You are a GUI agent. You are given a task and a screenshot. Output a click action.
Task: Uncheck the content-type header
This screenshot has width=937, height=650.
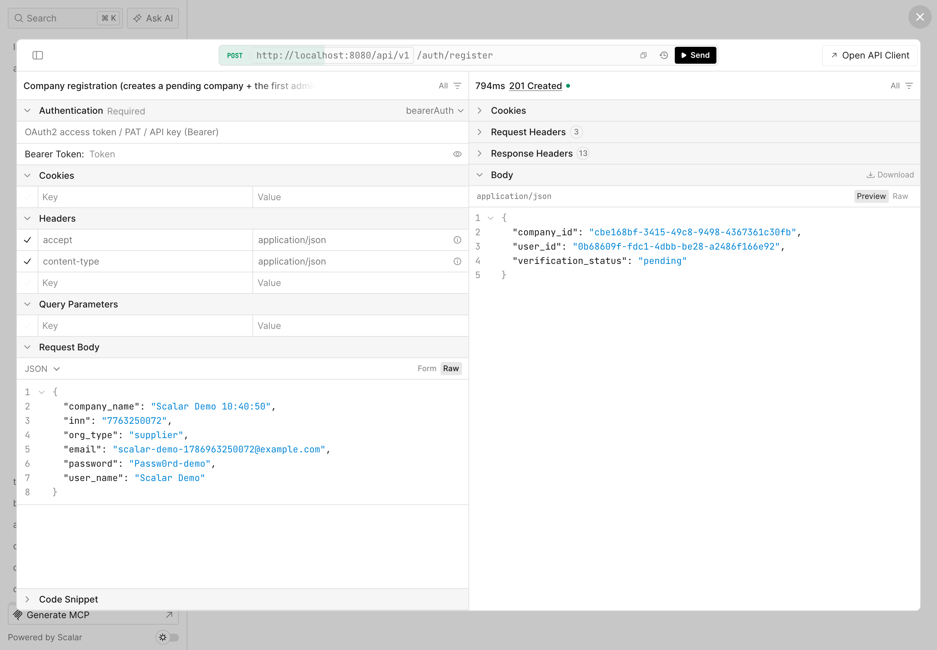(27, 262)
